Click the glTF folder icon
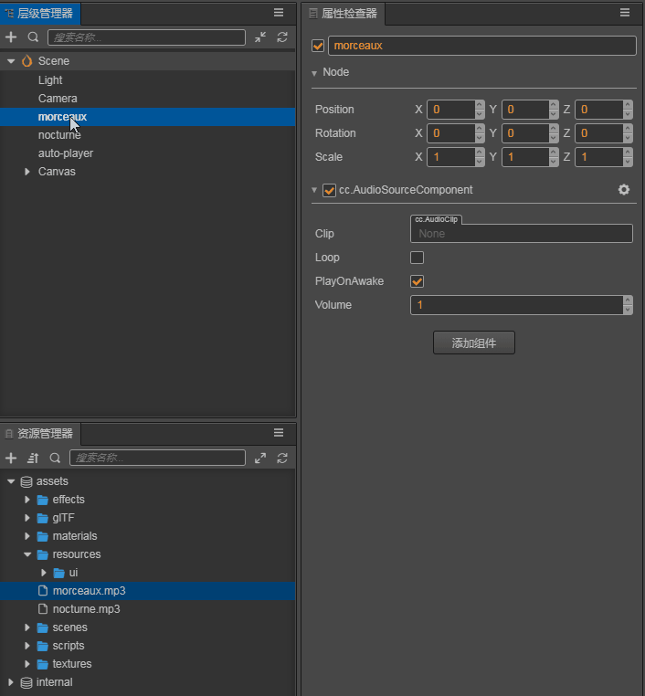The width and height of the screenshot is (645, 696). [43, 518]
